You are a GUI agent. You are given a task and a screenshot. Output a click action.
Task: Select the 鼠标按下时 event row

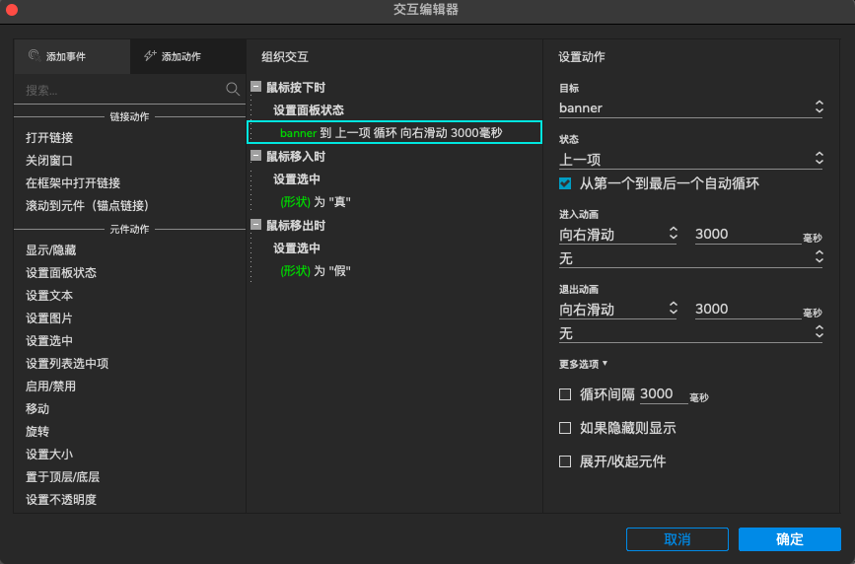click(296, 88)
